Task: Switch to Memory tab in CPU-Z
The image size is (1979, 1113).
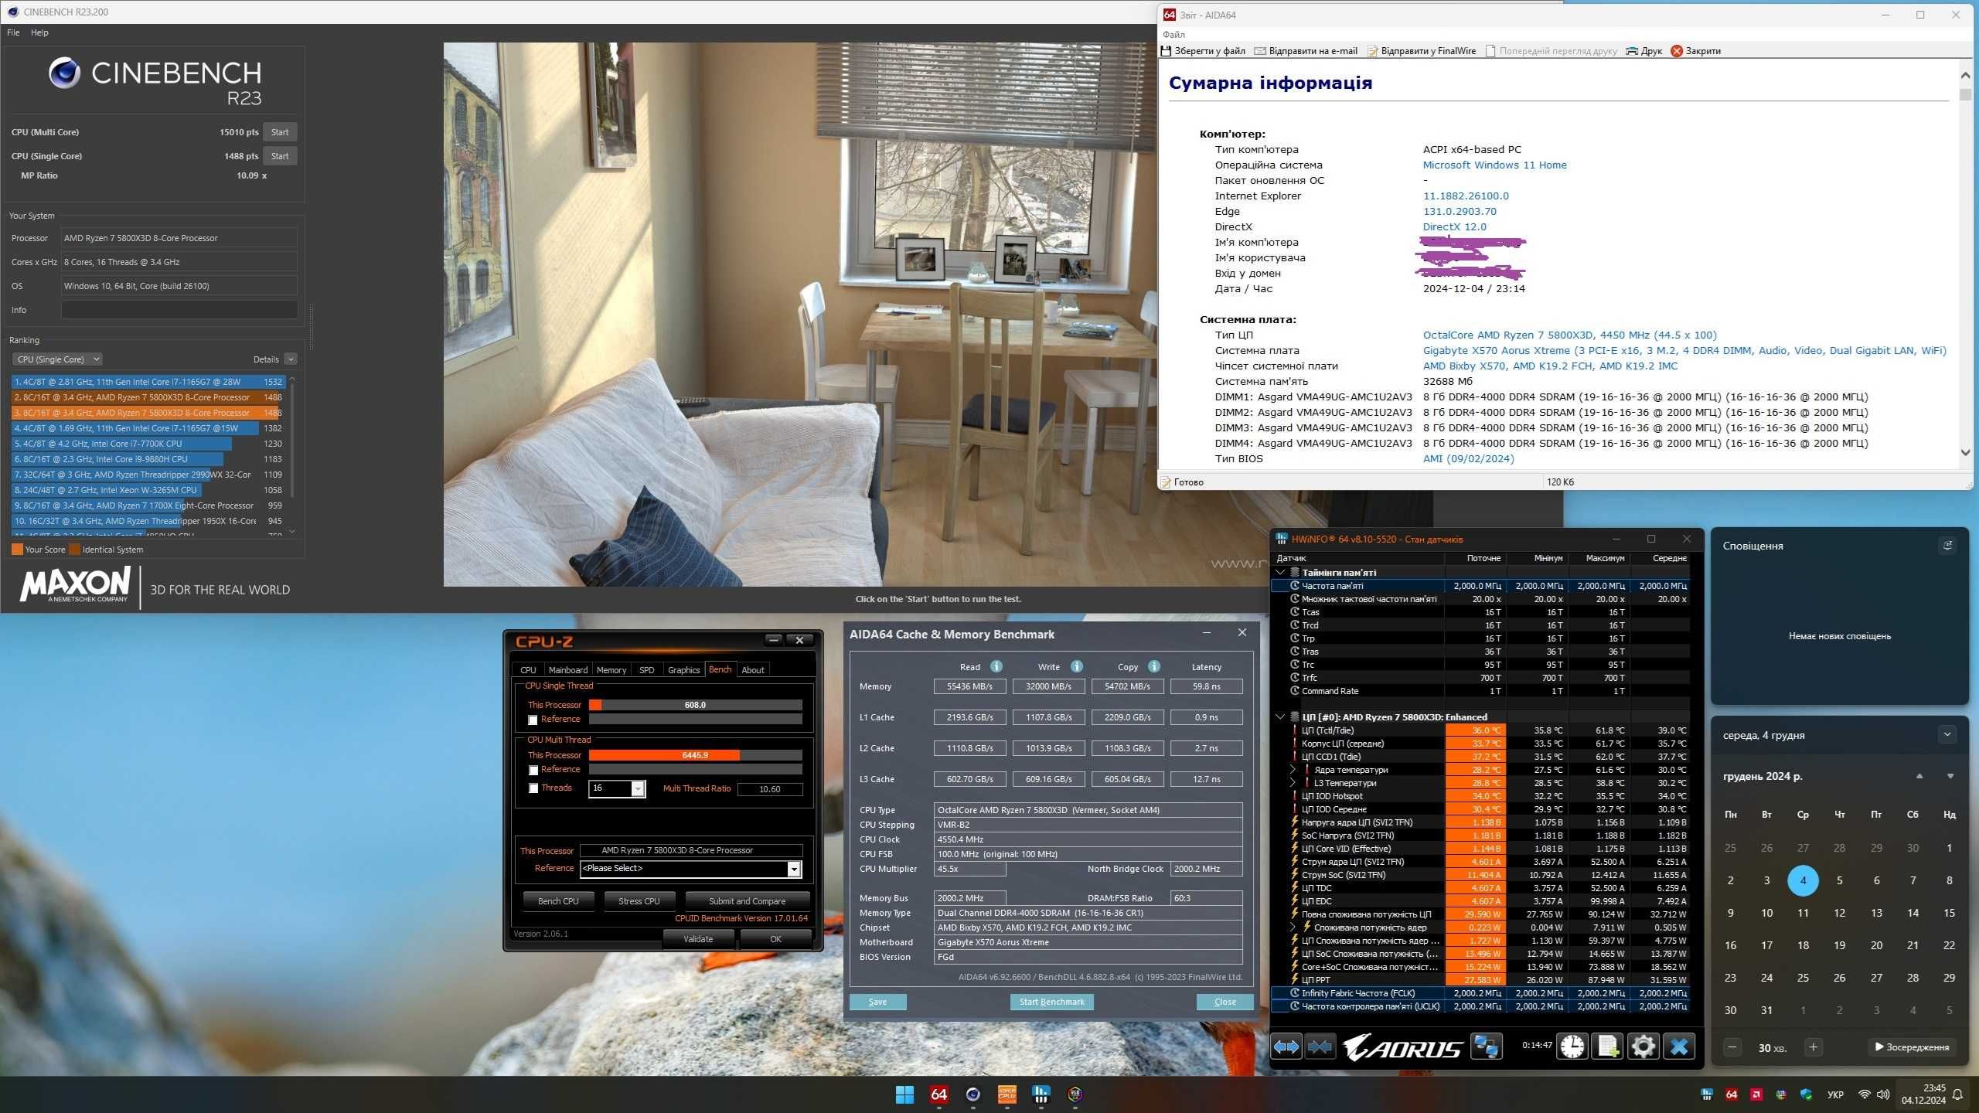Action: pyautogui.click(x=611, y=670)
